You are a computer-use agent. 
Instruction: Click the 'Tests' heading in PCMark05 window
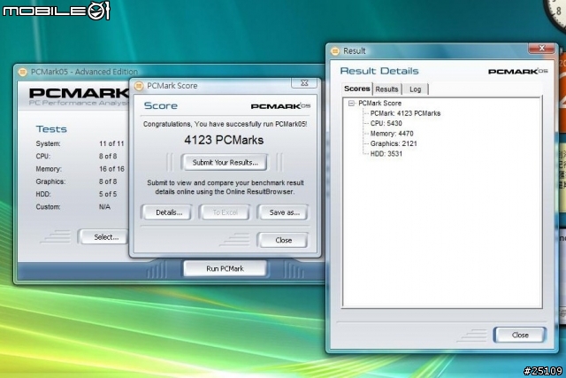point(51,129)
